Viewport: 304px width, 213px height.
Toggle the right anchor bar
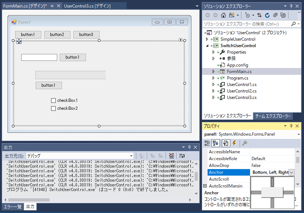(x=288, y=192)
